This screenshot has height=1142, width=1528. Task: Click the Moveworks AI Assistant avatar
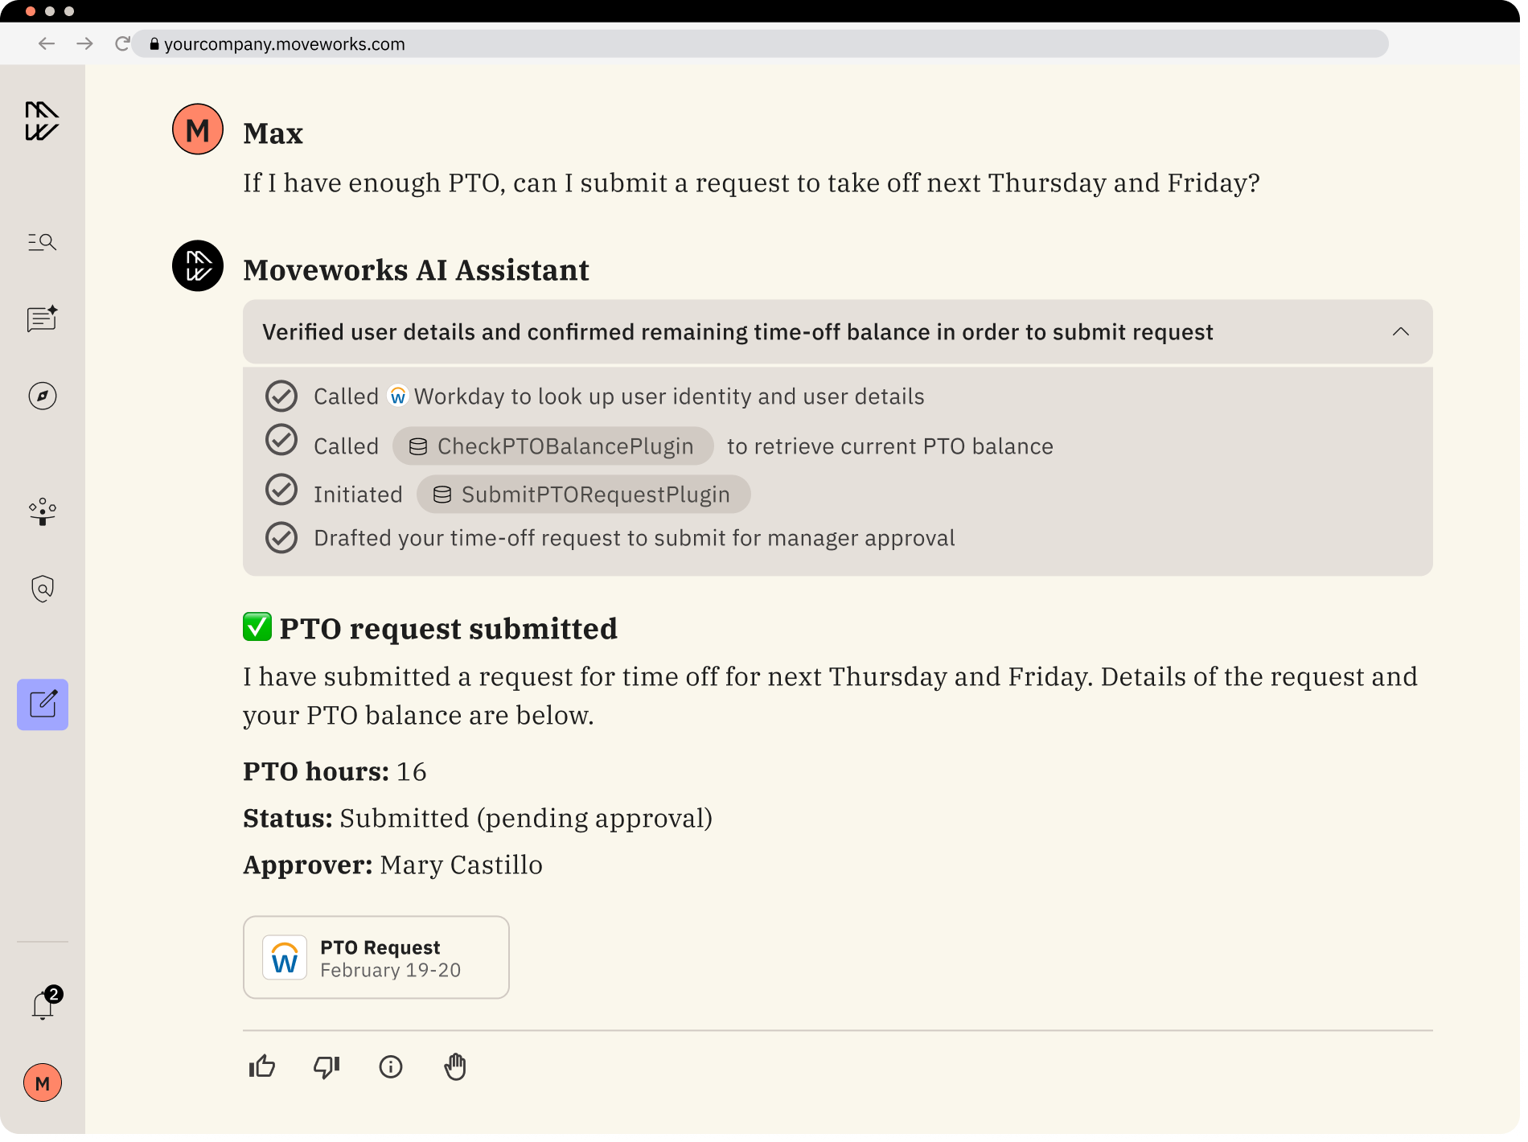(x=198, y=266)
